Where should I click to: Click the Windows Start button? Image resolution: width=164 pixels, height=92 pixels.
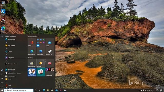point(2,90)
